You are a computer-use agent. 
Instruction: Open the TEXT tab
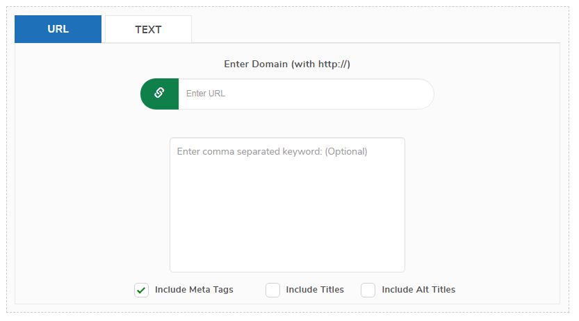pyautogui.click(x=148, y=29)
